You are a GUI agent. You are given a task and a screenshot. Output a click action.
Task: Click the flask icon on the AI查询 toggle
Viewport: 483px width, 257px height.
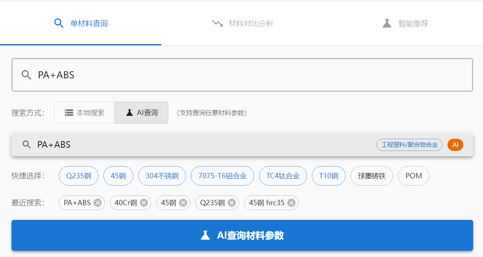(130, 113)
